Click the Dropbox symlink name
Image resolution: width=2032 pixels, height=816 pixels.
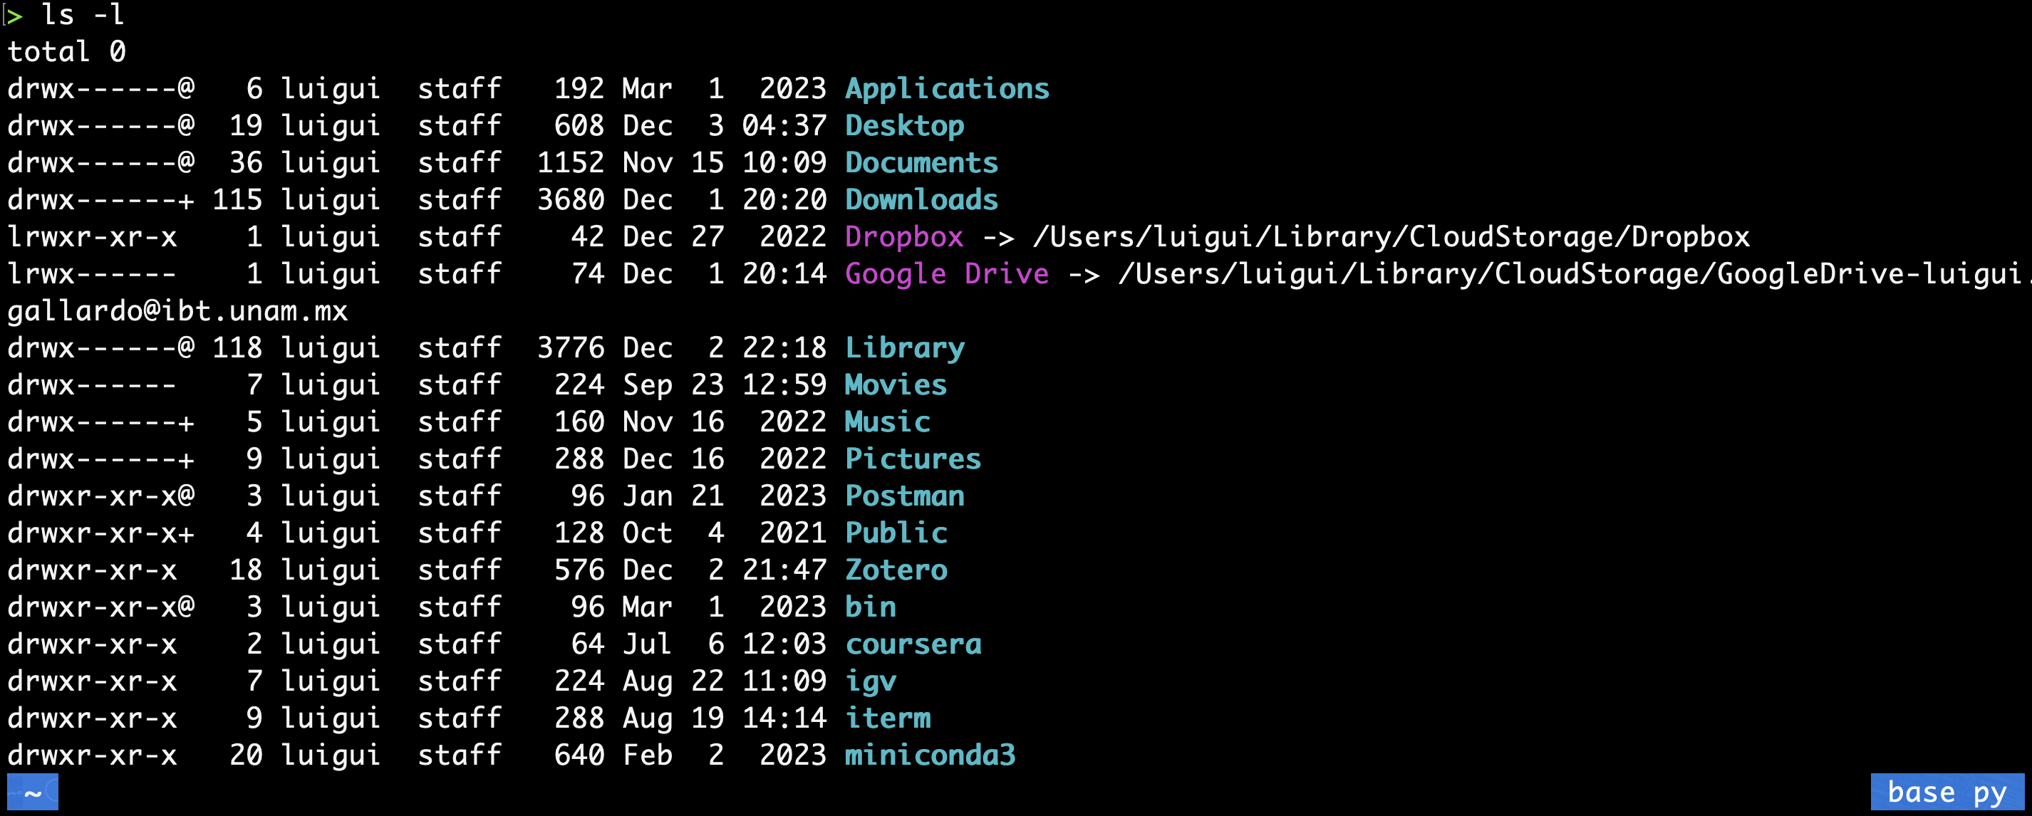[x=904, y=236]
